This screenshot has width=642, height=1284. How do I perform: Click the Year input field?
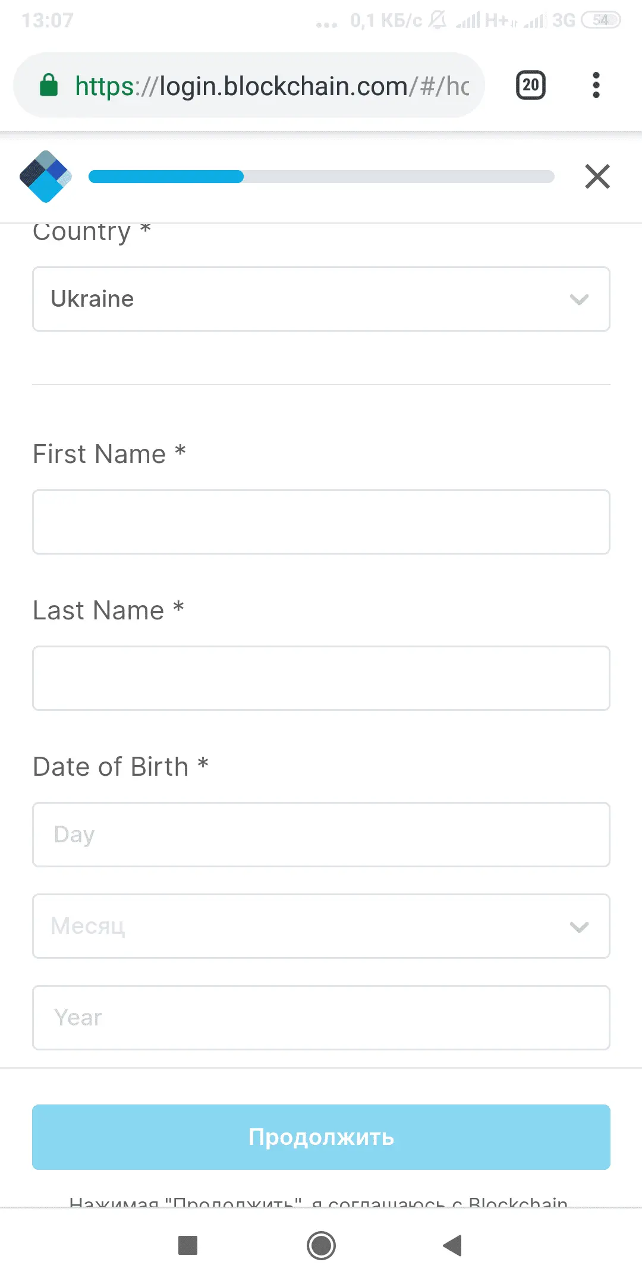(321, 1018)
